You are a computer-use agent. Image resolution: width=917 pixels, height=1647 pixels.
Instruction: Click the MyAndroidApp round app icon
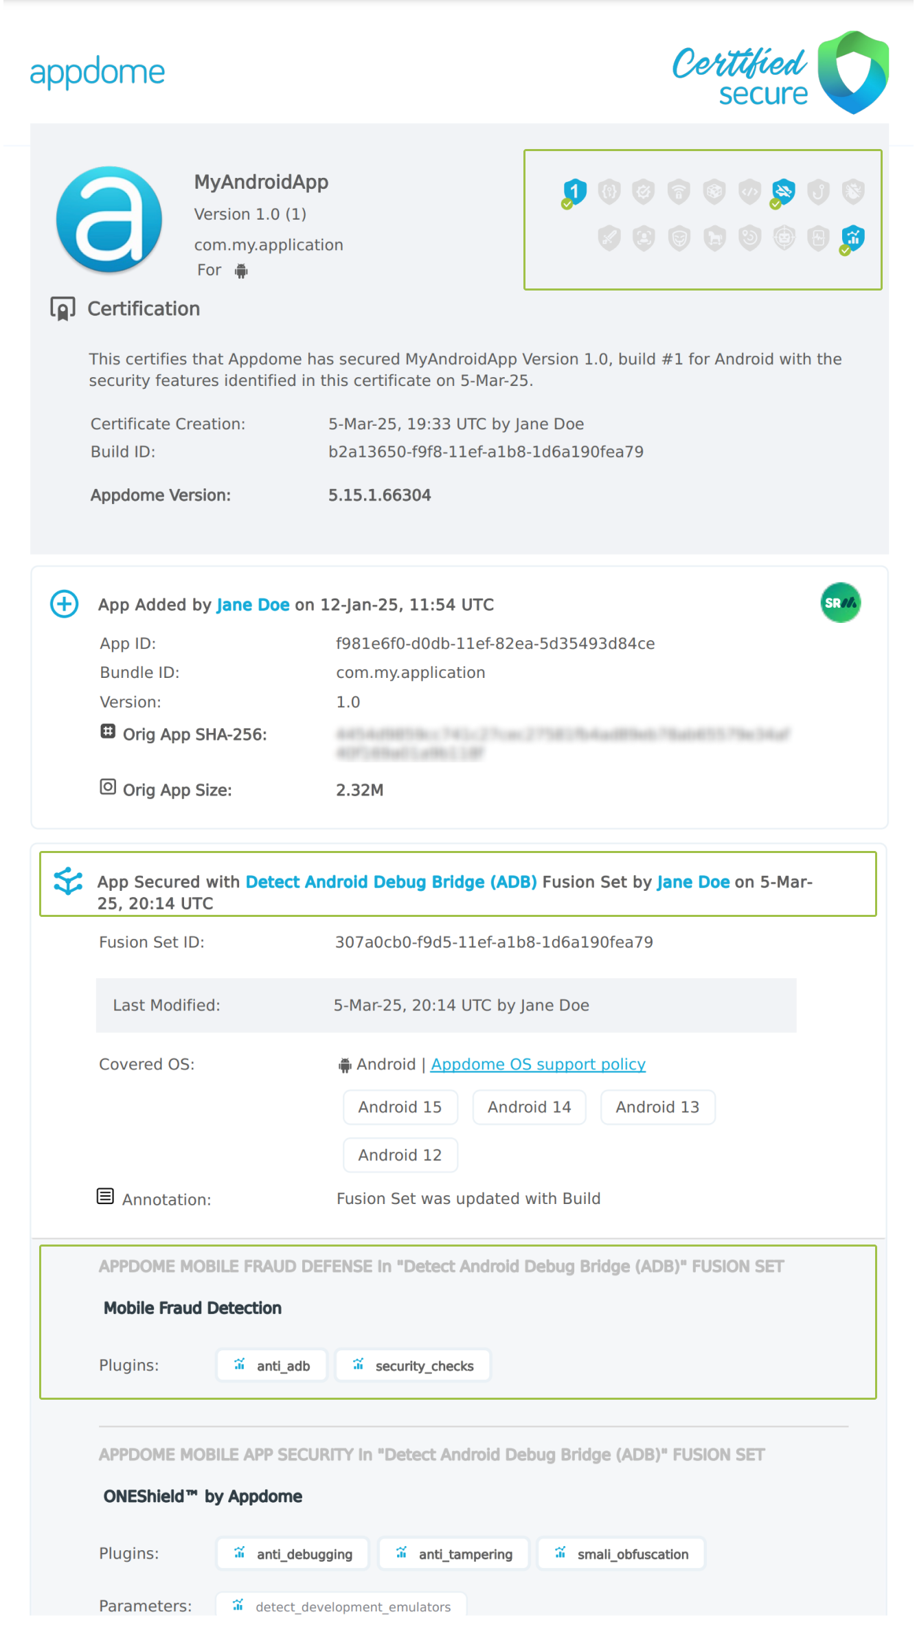point(109,220)
